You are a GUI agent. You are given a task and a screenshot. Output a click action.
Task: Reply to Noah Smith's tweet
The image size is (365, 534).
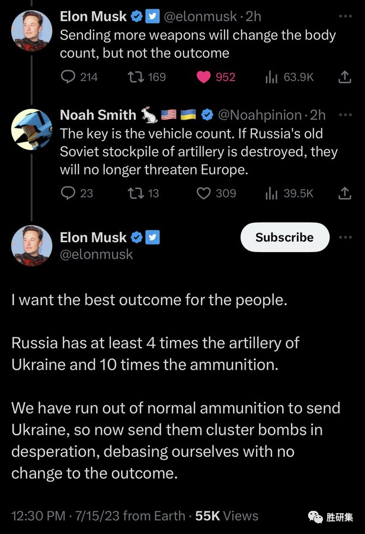[69, 193]
